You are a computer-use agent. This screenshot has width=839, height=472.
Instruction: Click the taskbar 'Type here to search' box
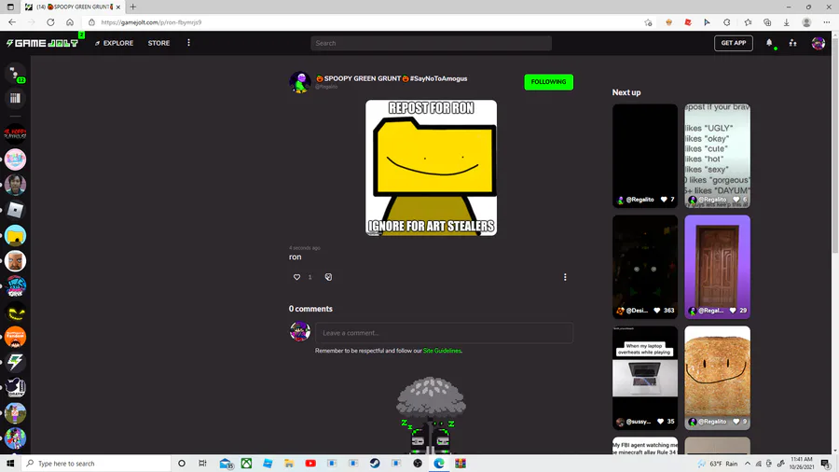click(x=96, y=464)
